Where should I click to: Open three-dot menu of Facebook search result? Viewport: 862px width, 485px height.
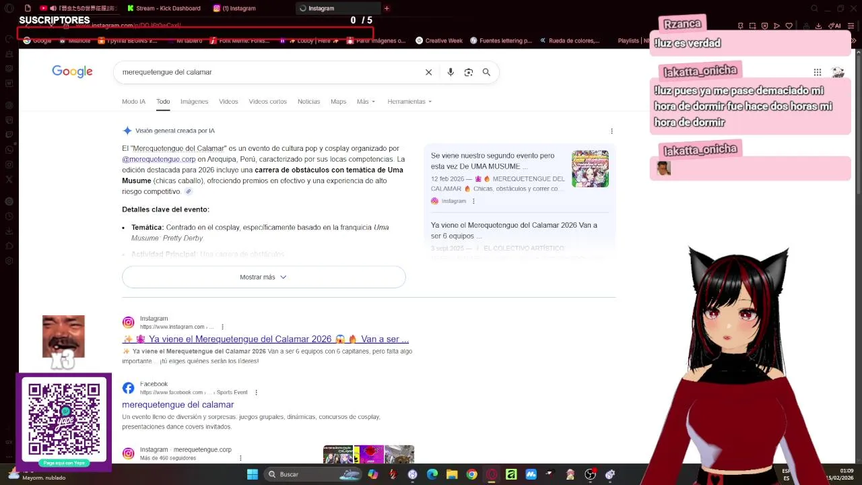click(256, 392)
